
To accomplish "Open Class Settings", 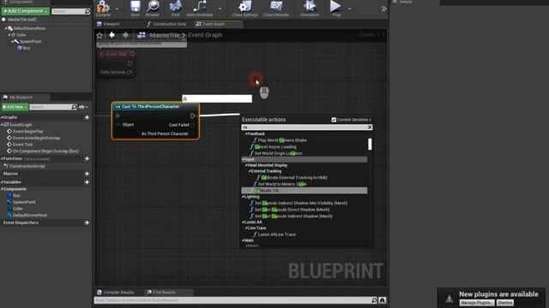I will (244, 9).
